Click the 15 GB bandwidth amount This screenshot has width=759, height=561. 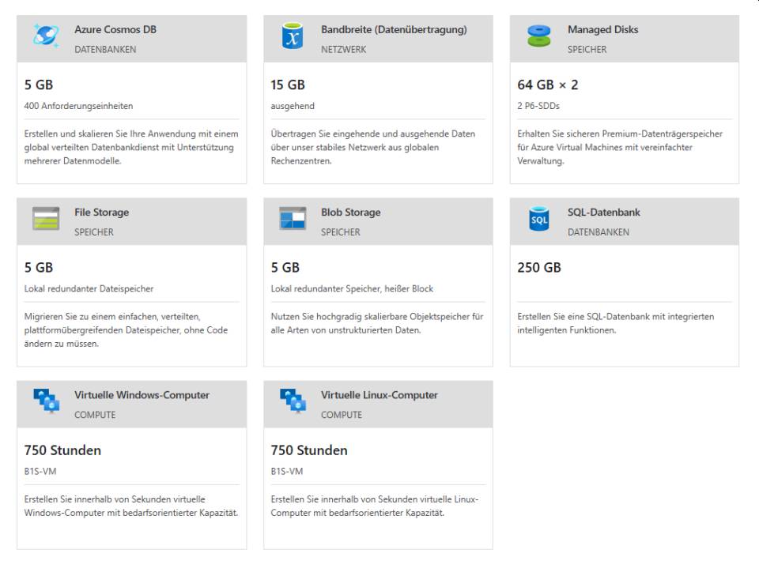(x=288, y=85)
